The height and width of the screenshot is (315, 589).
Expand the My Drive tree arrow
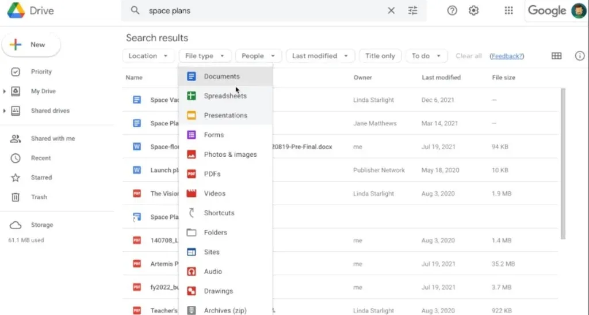(5, 92)
